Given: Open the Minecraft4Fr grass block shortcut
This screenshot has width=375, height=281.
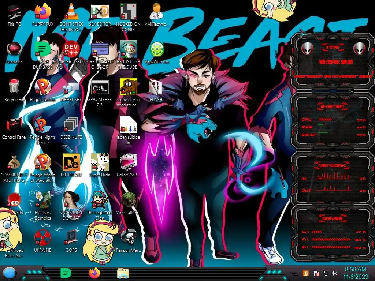Looking at the screenshot, I should pos(129,203).
